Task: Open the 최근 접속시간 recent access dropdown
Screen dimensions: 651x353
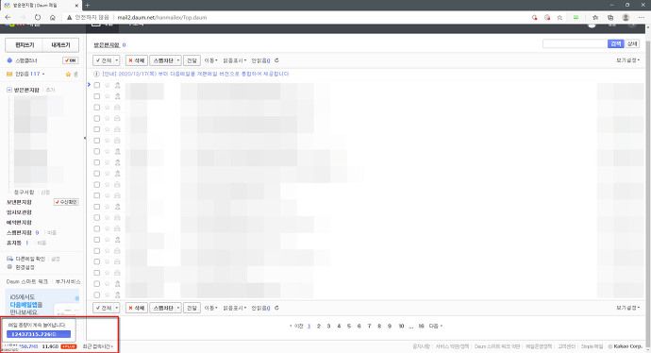Action: point(98,346)
